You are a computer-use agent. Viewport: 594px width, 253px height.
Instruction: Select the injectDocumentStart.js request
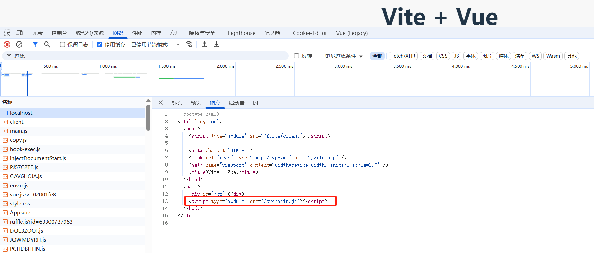tap(73, 158)
